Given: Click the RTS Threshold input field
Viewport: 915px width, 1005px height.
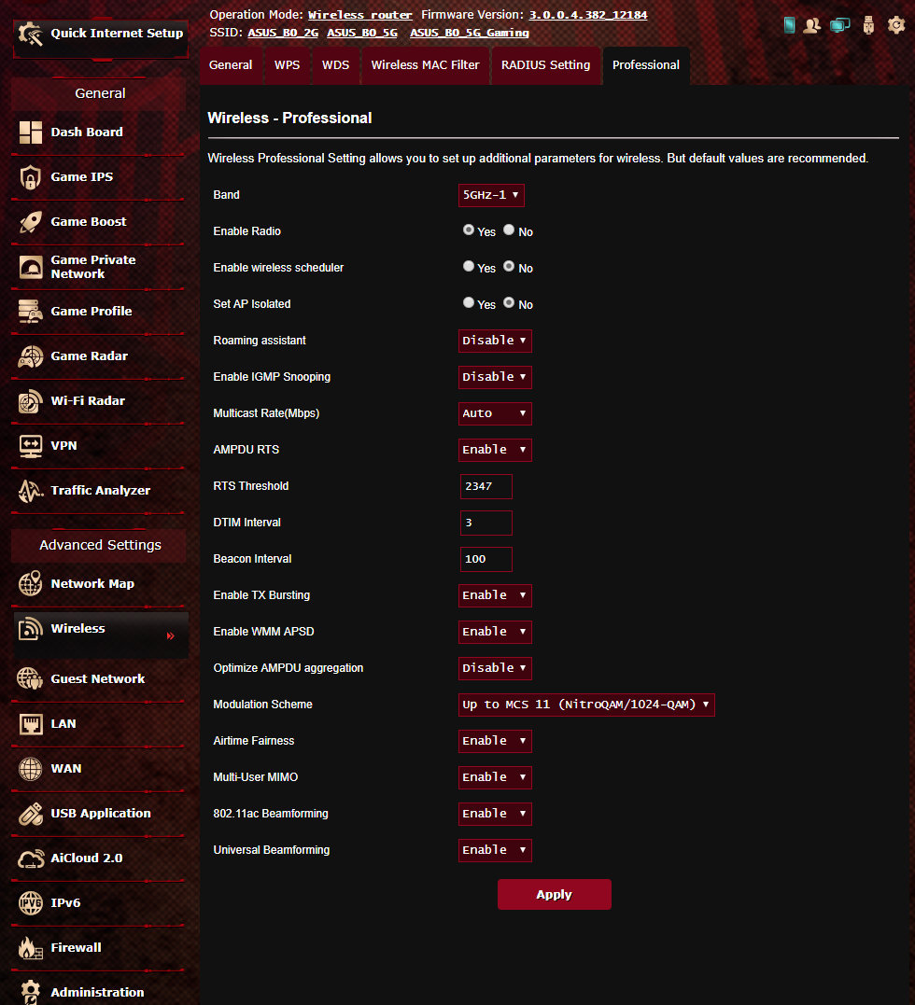Looking at the screenshot, I should [x=486, y=486].
